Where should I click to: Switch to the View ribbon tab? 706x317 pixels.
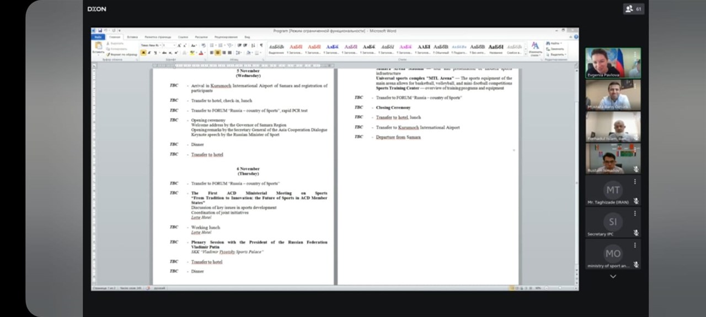[247, 37]
